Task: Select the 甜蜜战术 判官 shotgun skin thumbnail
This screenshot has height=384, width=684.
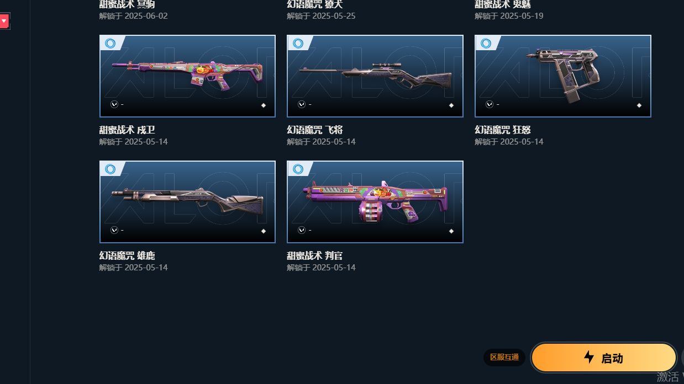Action: [x=375, y=202]
